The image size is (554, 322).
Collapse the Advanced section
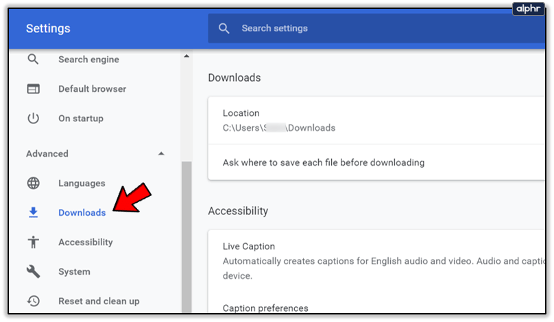[x=161, y=153]
